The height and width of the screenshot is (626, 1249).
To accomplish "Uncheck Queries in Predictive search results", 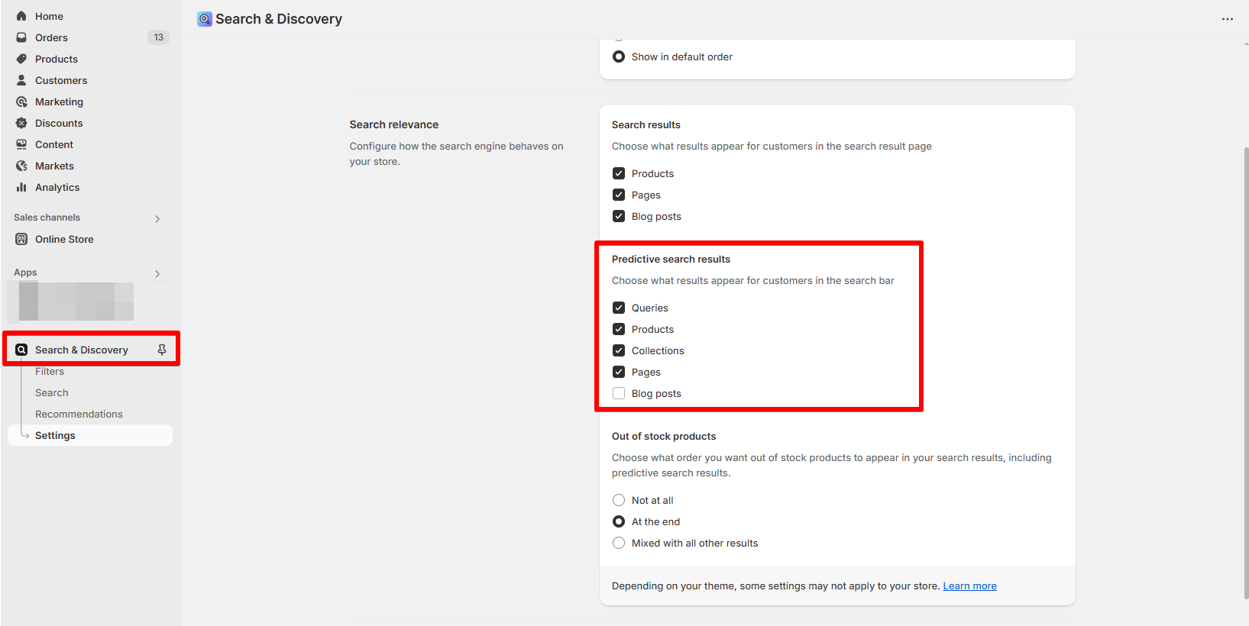I will (x=619, y=308).
